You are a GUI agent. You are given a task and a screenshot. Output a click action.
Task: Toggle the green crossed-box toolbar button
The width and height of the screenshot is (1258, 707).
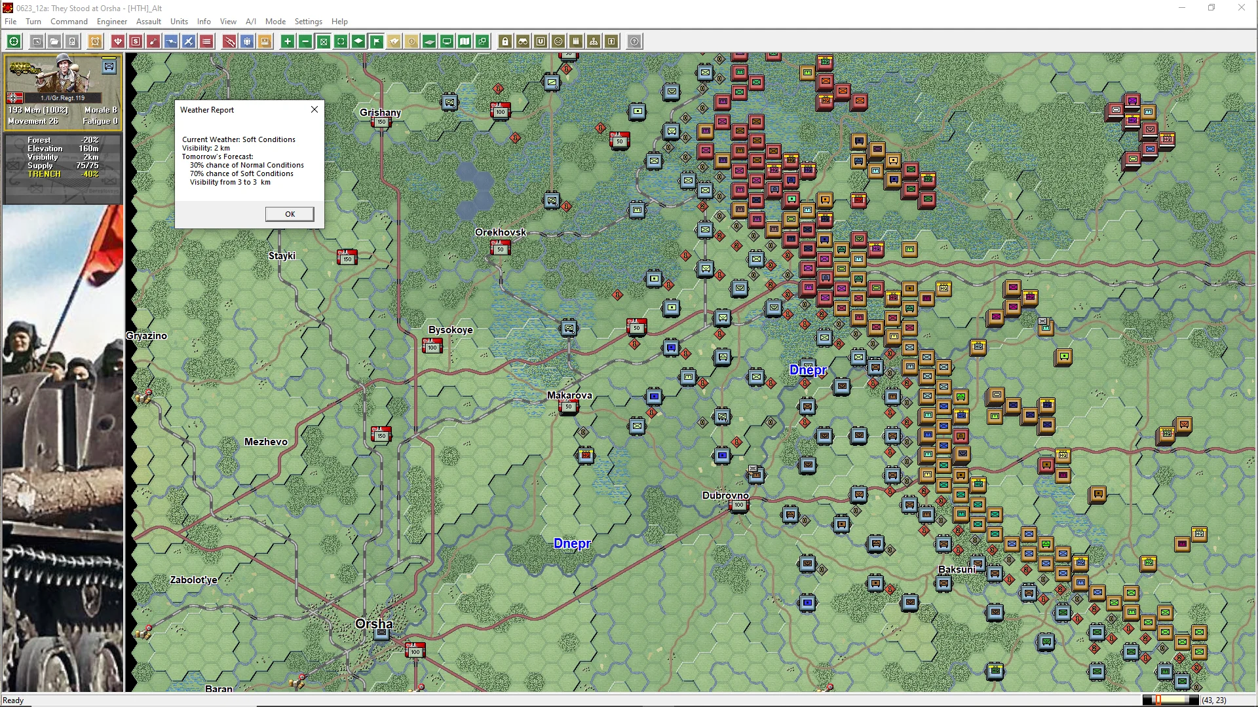[323, 42]
